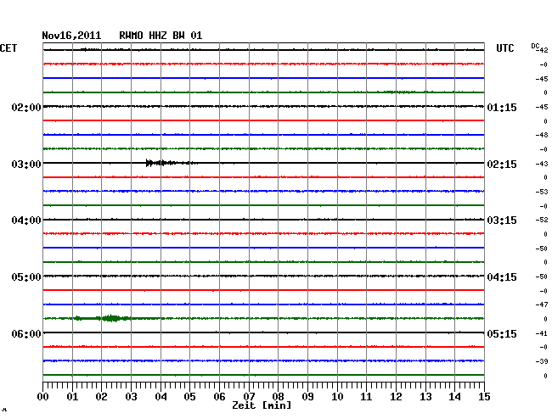Click minute 06 on the time axis

pos(219,397)
